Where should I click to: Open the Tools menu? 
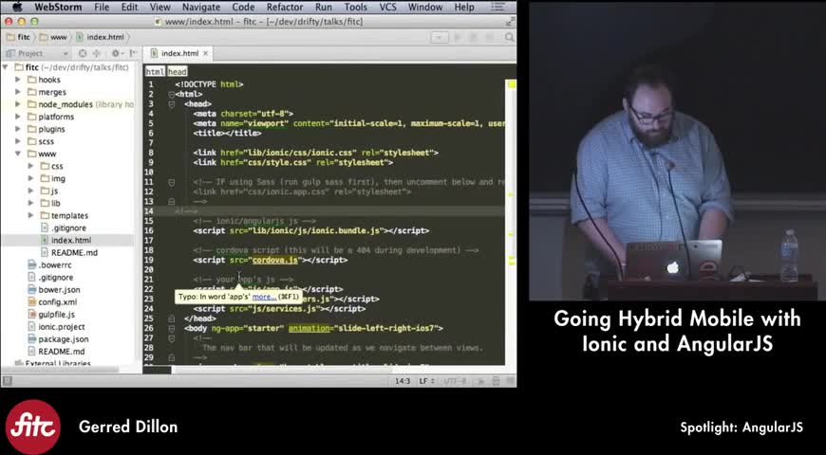(356, 7)
